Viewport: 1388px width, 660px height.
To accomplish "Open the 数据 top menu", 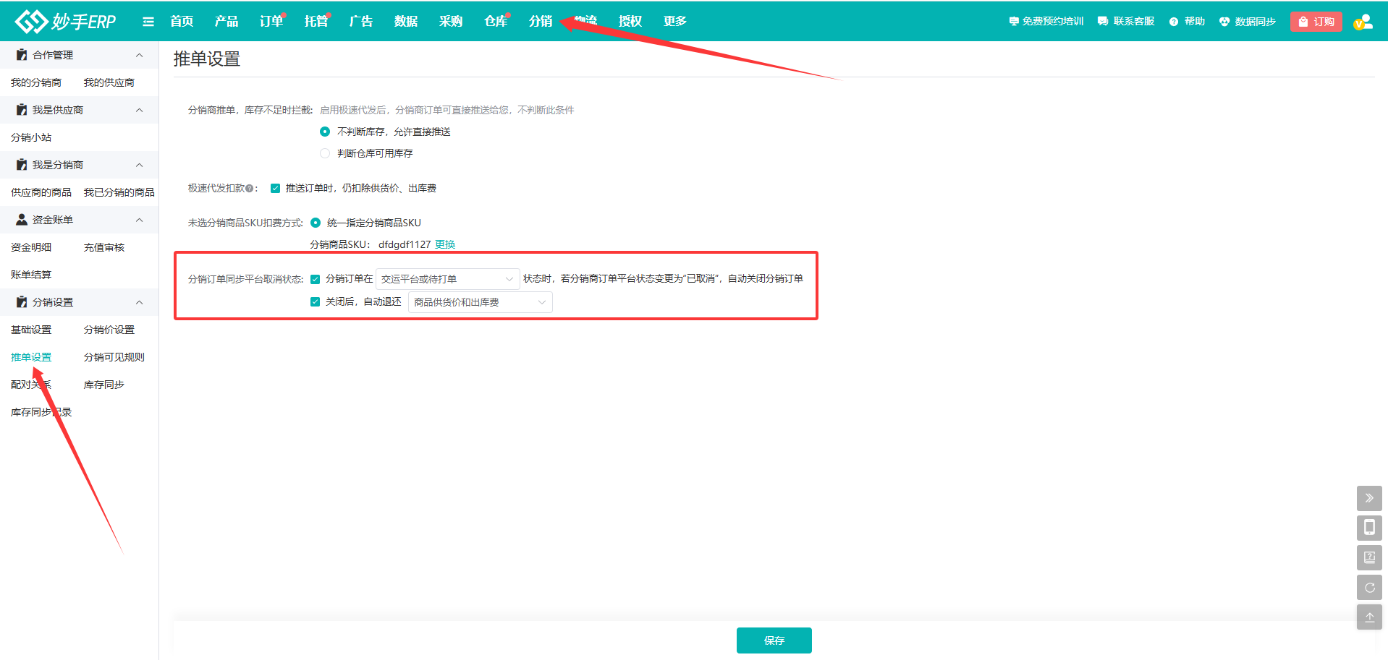I will (x=406, y=22).
